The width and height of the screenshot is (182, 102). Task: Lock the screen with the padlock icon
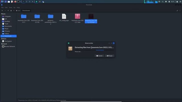point(177,2)
